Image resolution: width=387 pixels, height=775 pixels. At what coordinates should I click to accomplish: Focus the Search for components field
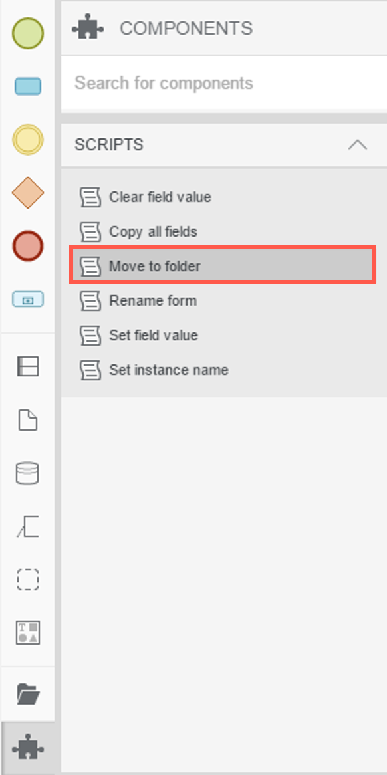(224, 83)
